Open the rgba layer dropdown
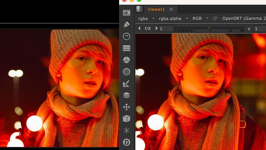266x150 pixels. [146, 18]
